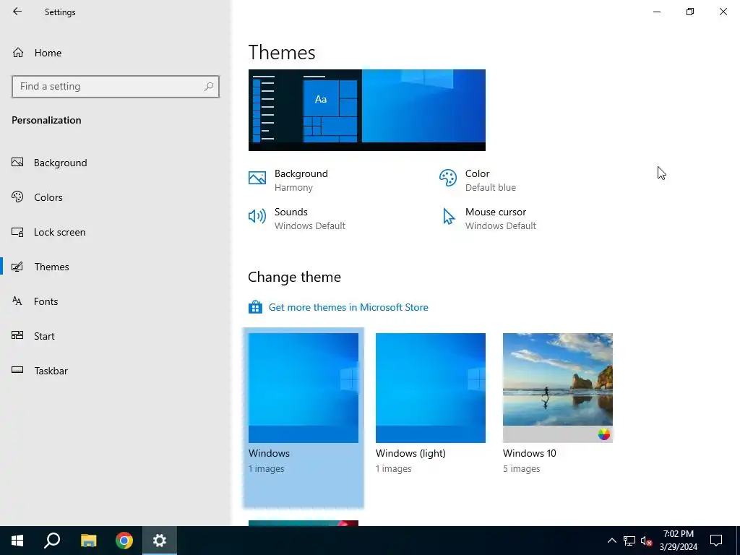
Task: Click the mouse cursor arrow icon
Action: 449,217
